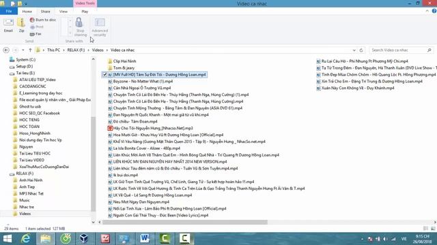Show hidden tray icons arrow
The width and height of the screenshot is (437, 245).
coord(362,239)
